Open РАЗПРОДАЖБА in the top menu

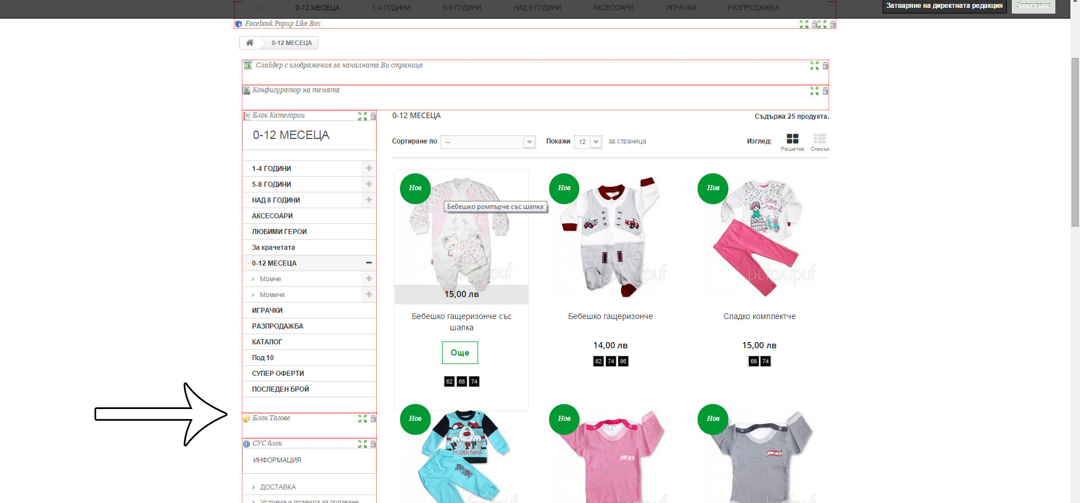[x=753, y=8]
